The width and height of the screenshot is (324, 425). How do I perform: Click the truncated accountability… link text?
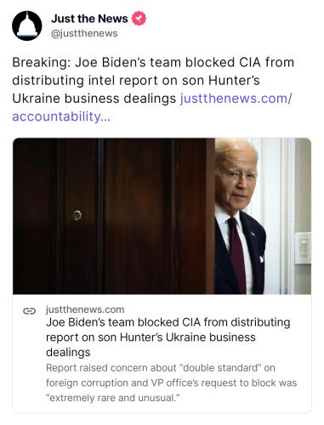(x=61, y=116)
